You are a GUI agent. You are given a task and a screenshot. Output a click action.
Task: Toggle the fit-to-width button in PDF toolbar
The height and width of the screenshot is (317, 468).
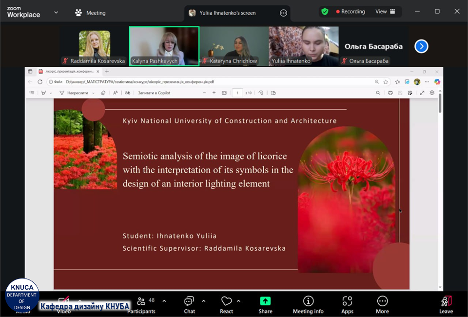pyautogui.click(x=224, y=93)
